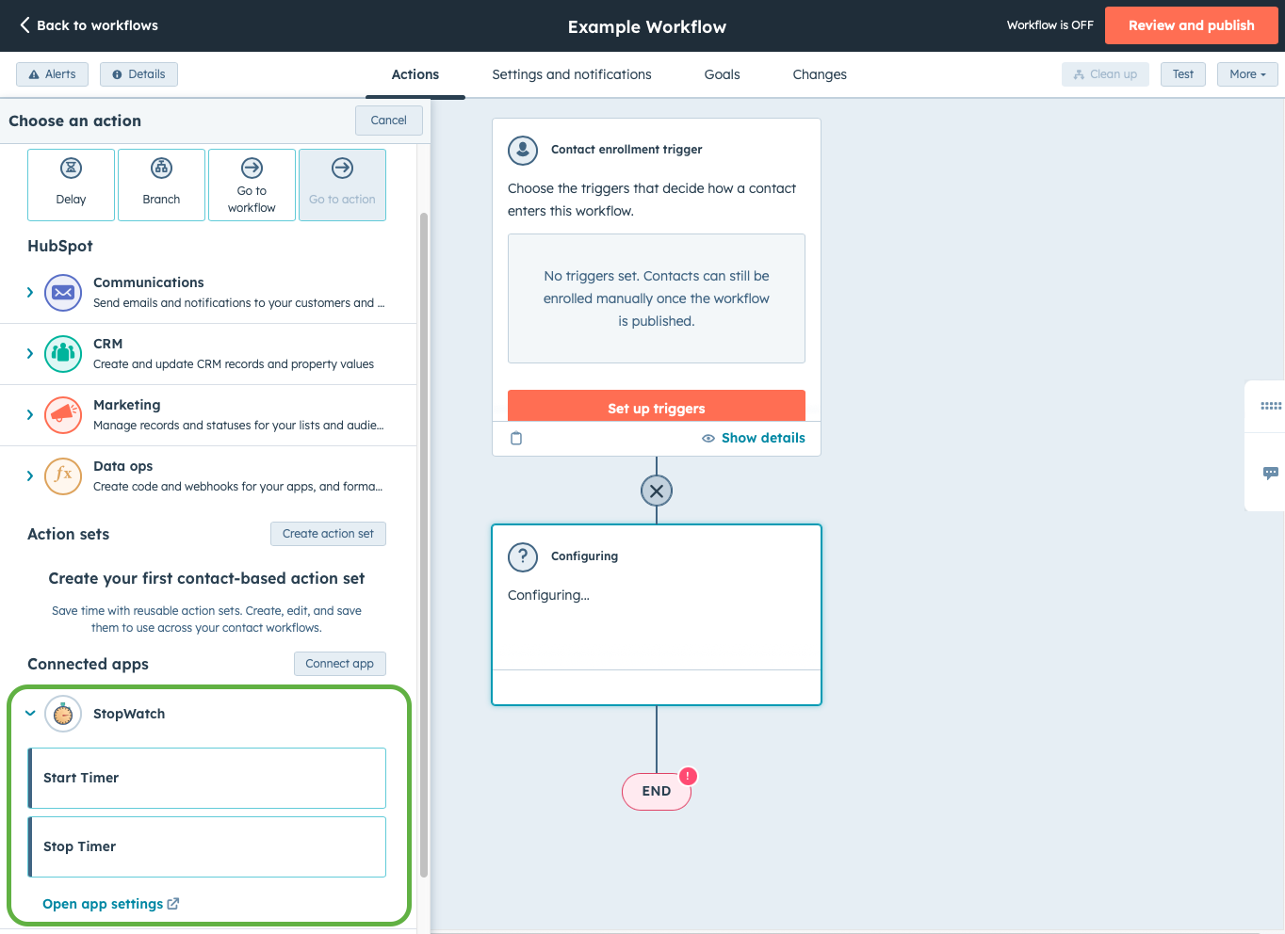Open the Changes tab
This screenshot has height=934, width=1285.
coord(820,74)
